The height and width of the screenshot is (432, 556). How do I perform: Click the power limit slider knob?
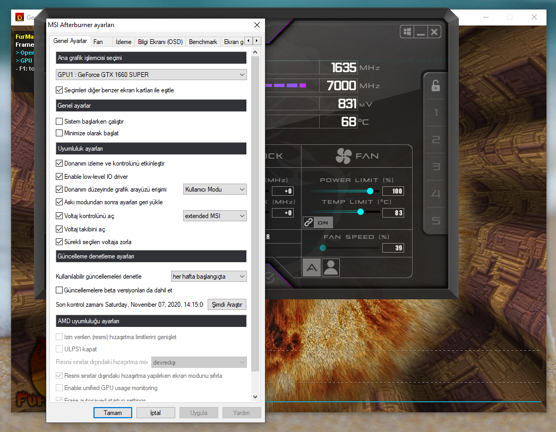pyautogui.click(x=370, y=191)
